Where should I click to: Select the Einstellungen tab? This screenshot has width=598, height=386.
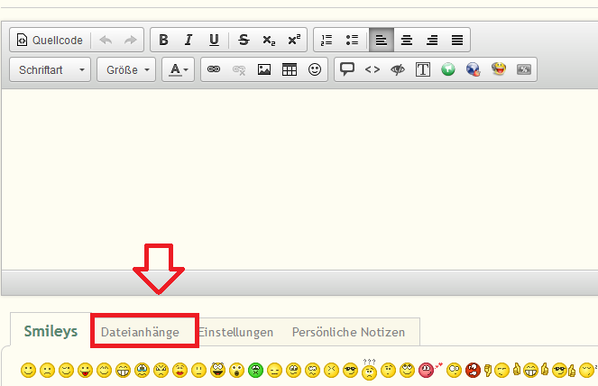pyautogui.click(x=236, y=332)
